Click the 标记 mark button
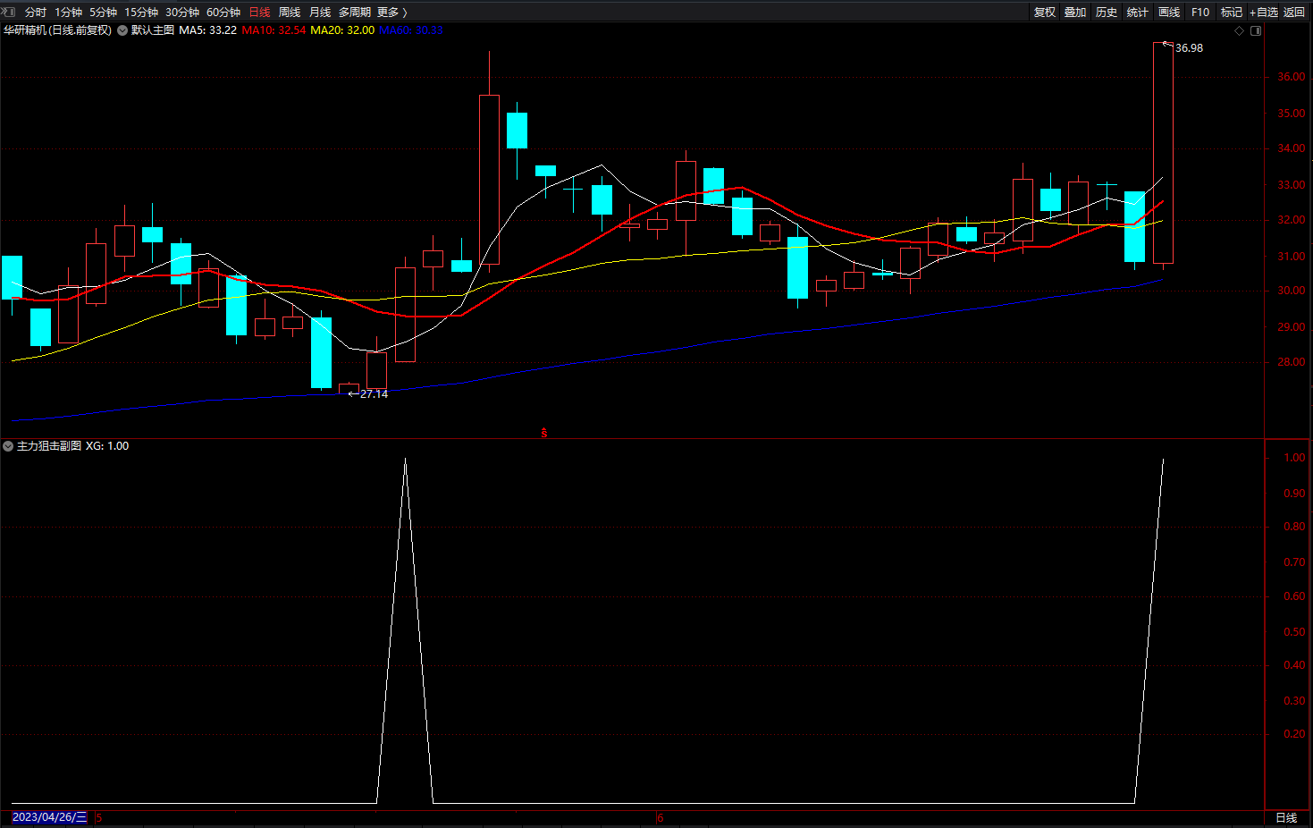The width and height of the screenshot is (1313, 828). point(1232,12)
